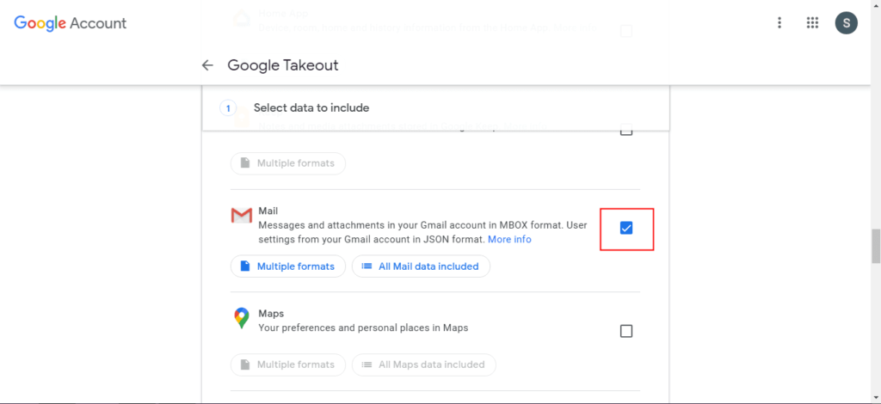Toggle the Keep checkbox under the step header
The height and width of the screenshot is (404, 881).
tap(626, 132)
